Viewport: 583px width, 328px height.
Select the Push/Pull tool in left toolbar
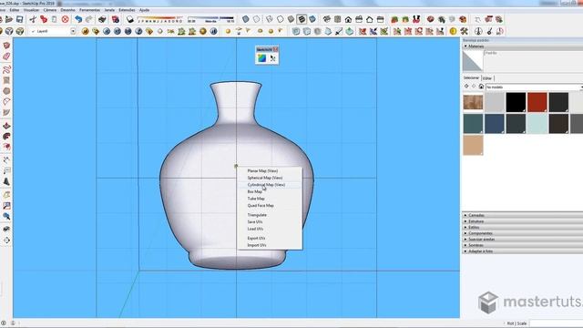(6, 126)
